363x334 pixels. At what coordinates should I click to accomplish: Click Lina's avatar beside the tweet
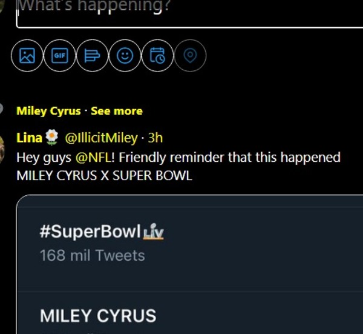coord(4,144)
